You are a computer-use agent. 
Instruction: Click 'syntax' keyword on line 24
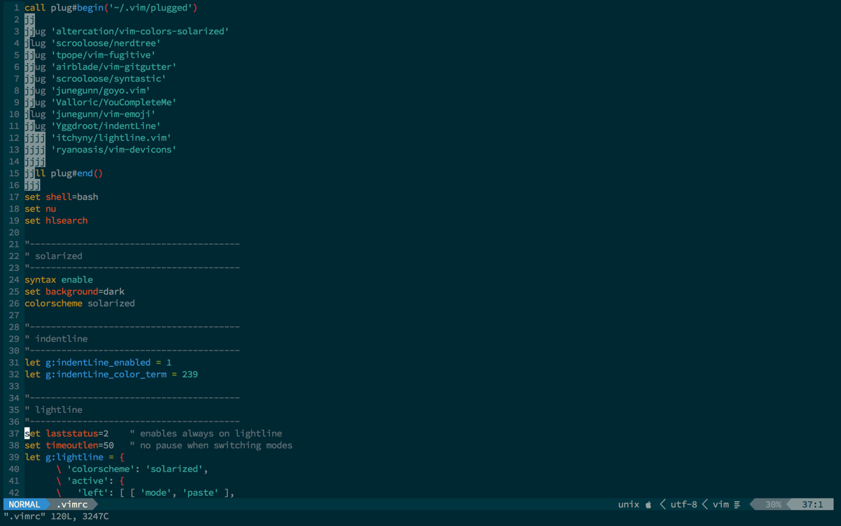click(x=41, y=279)
